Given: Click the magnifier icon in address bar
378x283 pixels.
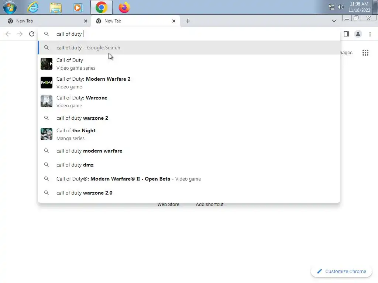Looking at the screenshot, I should tap(47, 34).
